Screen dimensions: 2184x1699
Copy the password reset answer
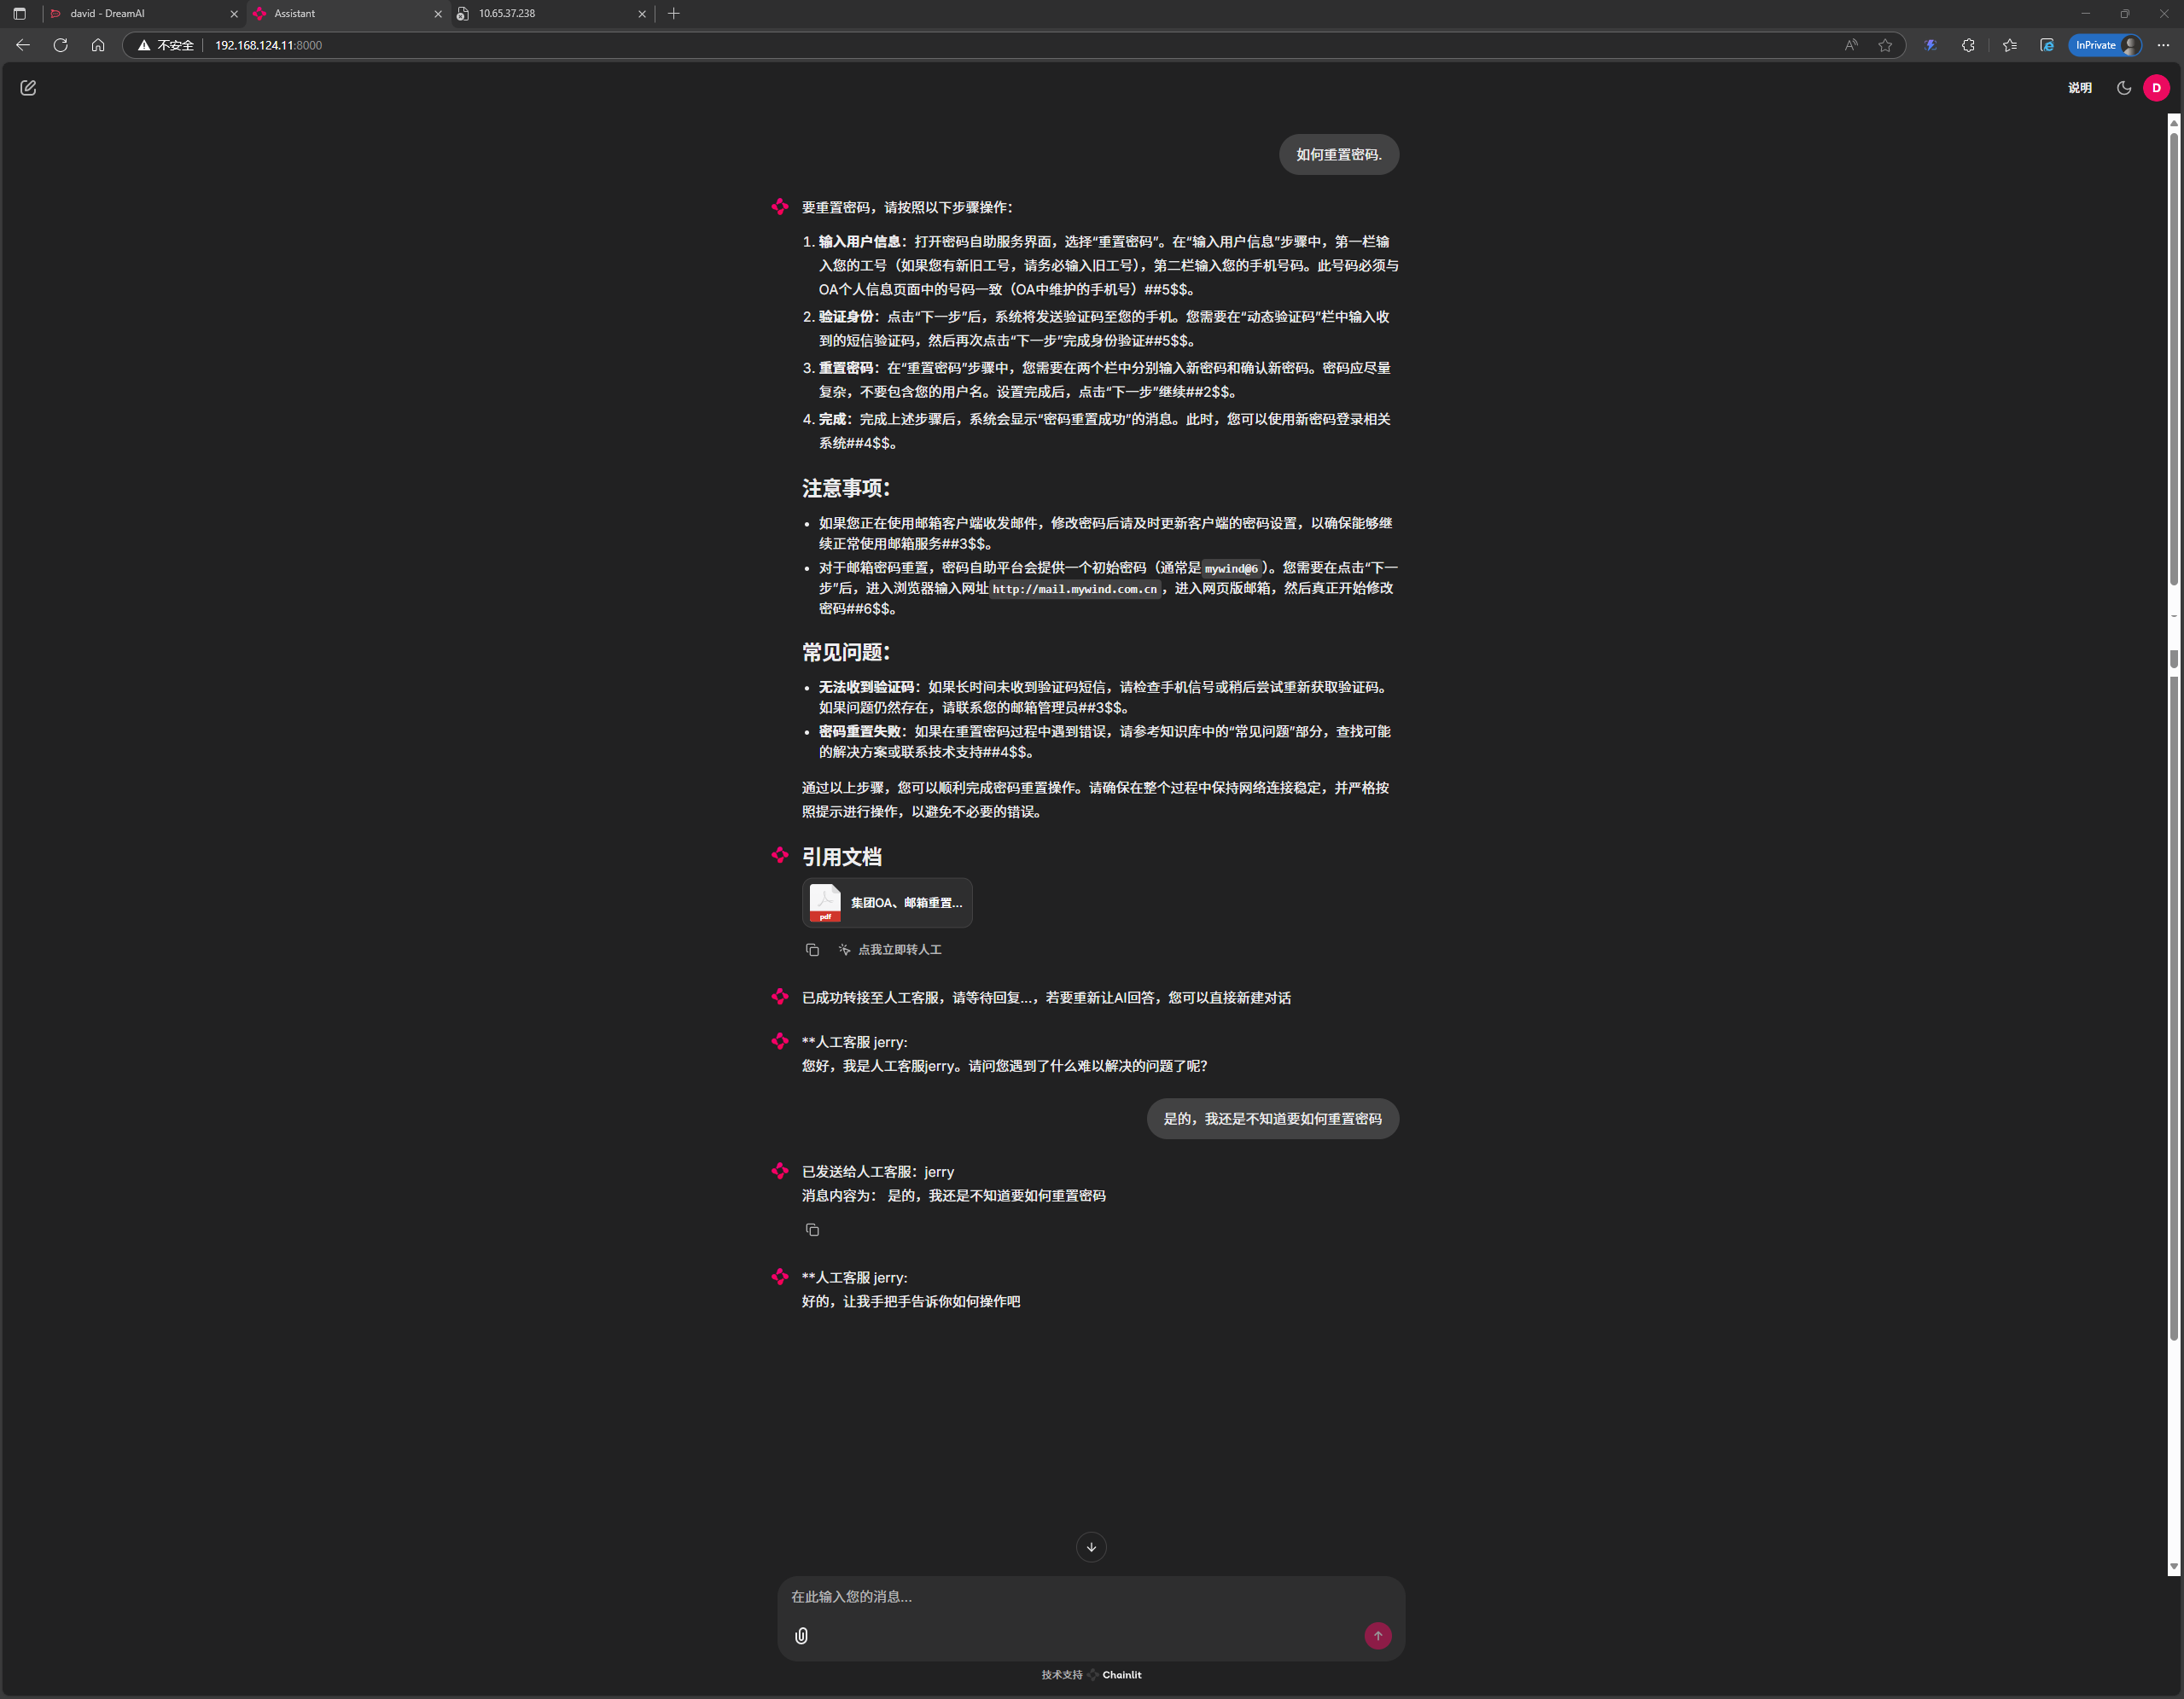[812, 950]
